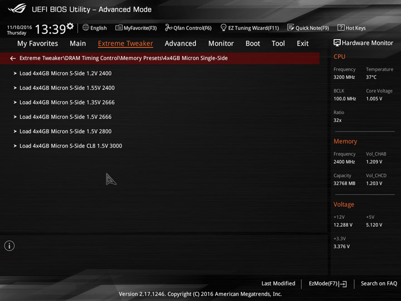
Task: Expand arrow for CL8 1.5V 3000 preset
Action: click(15, 146)
